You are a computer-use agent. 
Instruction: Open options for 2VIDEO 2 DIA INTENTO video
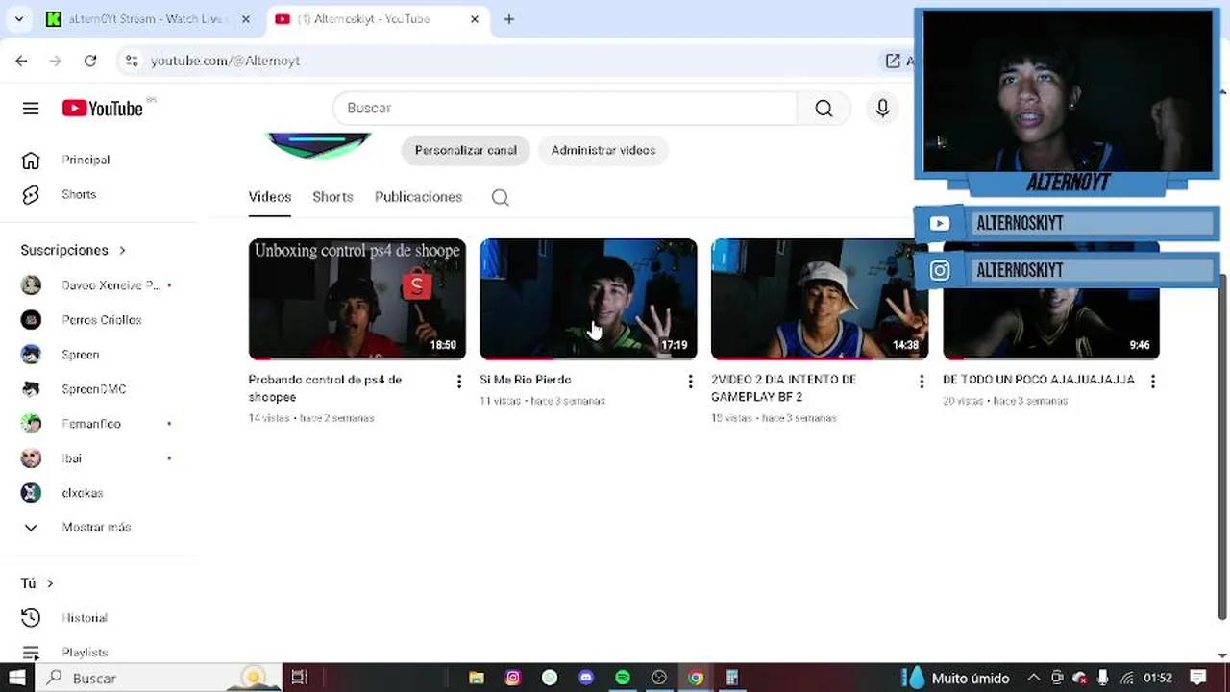coord(922,382)
